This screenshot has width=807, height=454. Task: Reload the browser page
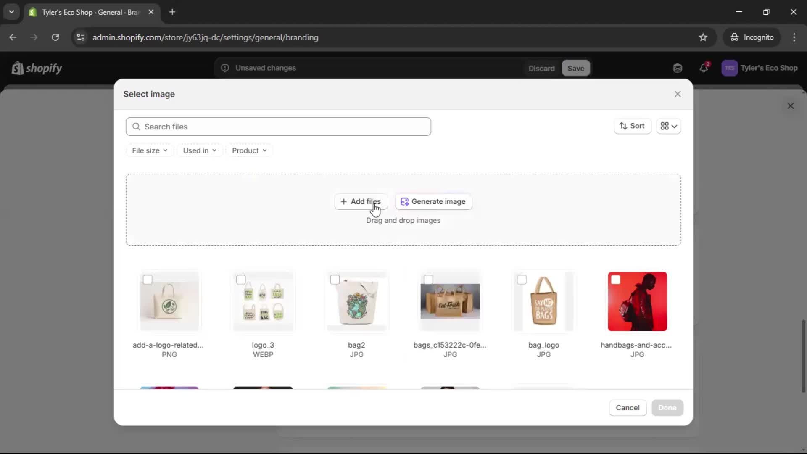coord(55,37)
